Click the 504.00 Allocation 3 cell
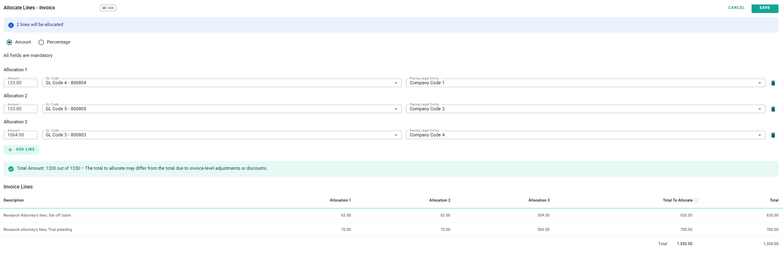The image size is (783, 263). 543,215
